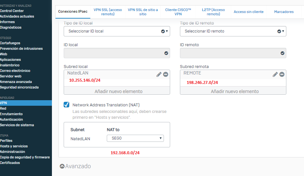The image size is (304, 176).
Task: Open Cortafuegos in the sidebar
Action: pos(10,43)
